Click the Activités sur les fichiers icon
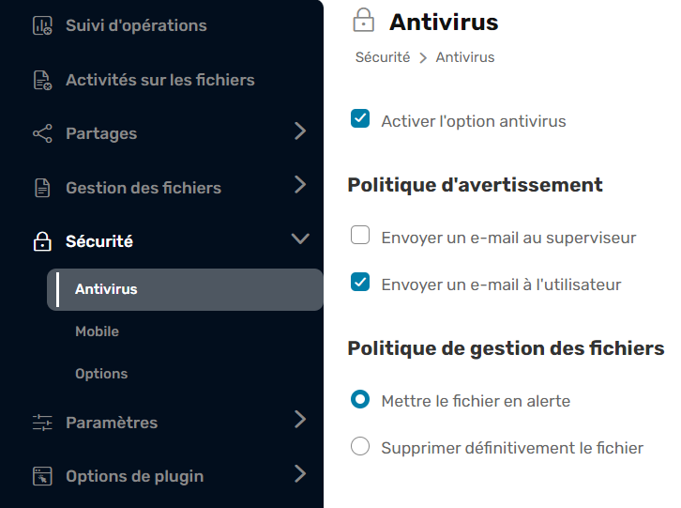681x508 pixels. 42,81
